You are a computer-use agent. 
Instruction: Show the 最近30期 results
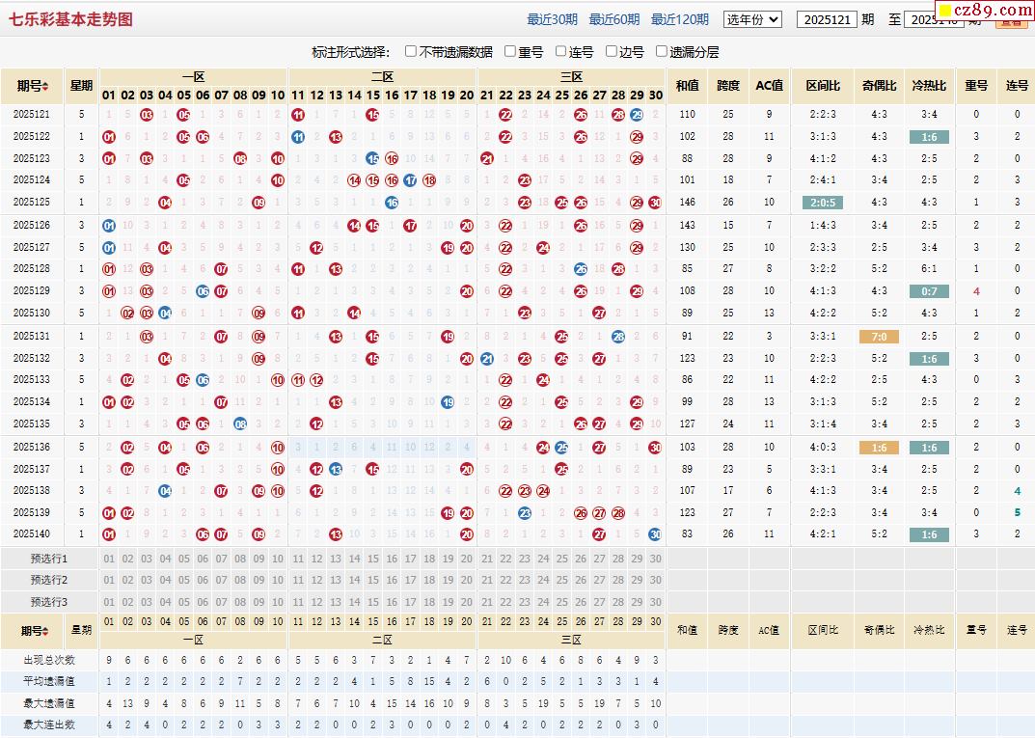[552, 19]
